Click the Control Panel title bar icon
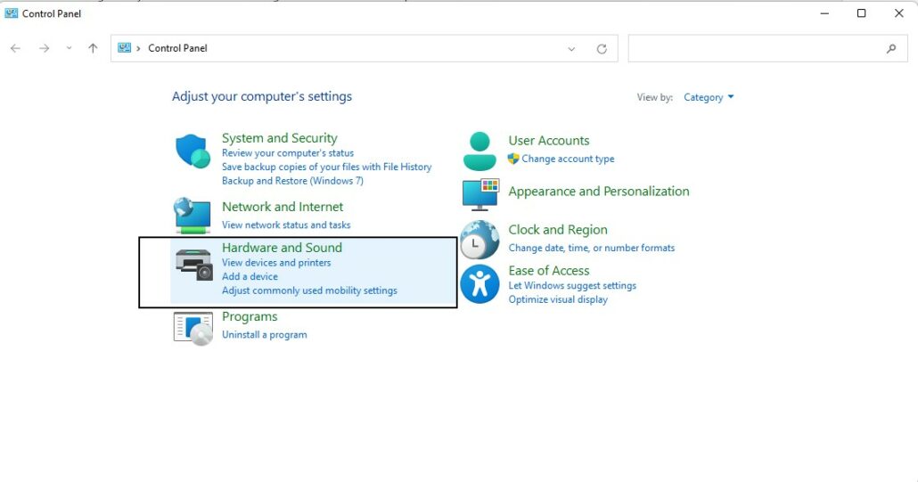 (x=11, y=12)
